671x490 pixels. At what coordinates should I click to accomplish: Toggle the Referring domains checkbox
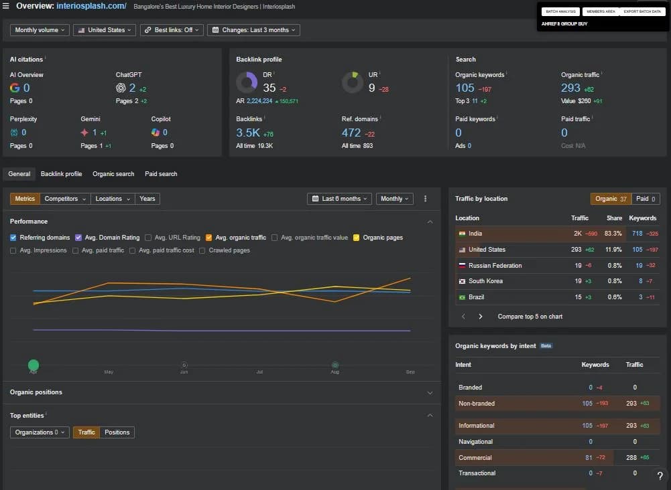click(x=13, y=238)
